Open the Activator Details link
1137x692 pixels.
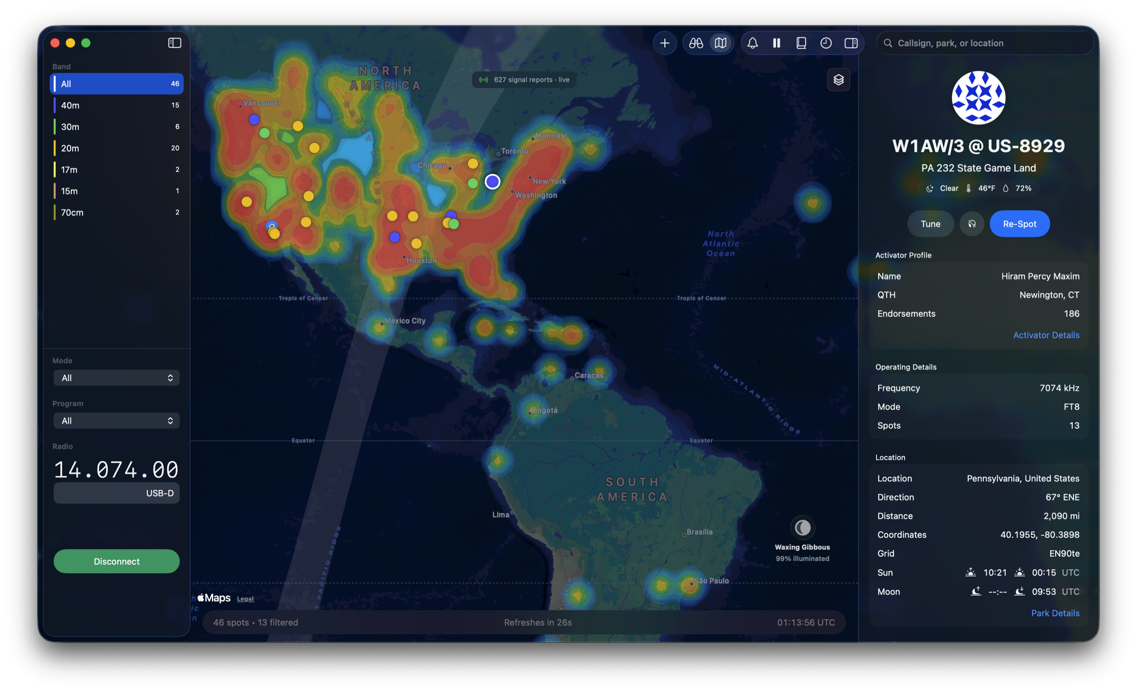pos(1046,335)
